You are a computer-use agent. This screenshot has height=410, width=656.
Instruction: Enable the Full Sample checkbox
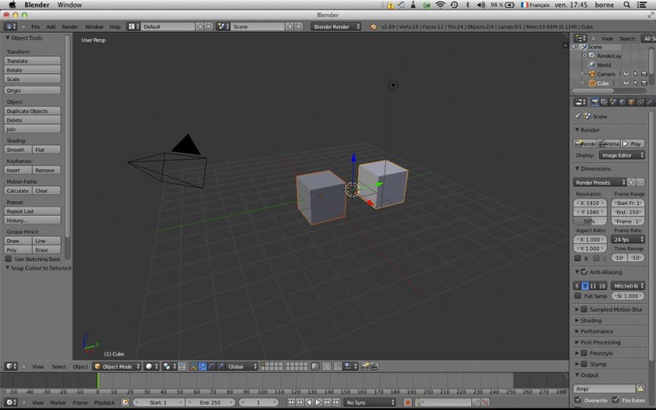pyautogui.click(x=578, y=296)
